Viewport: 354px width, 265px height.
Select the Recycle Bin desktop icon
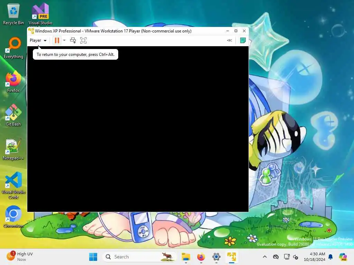click(13, 14)
